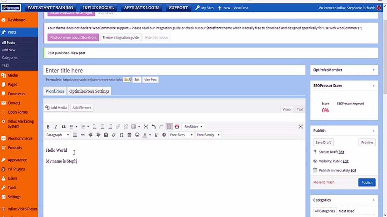Switch to the Visual editor tab
The width and height of the screenshot is (387, 217).
tap(287, 109)
